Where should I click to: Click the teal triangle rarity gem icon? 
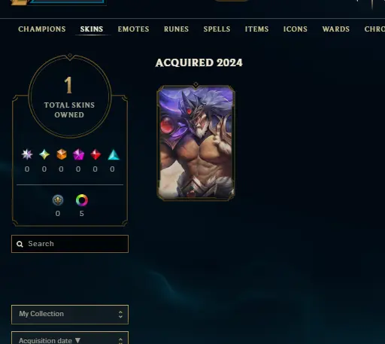(x=114, y=154)
